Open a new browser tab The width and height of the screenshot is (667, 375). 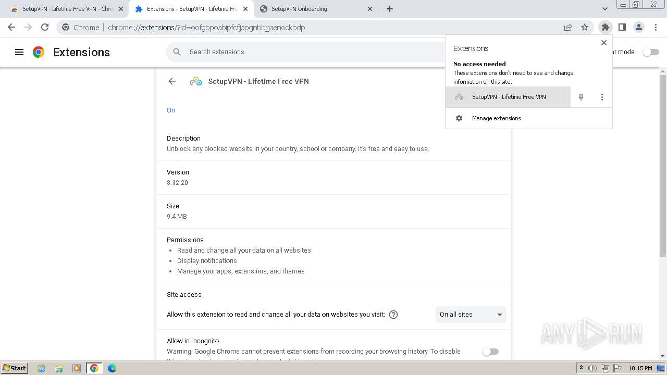(x=390, y=9)
